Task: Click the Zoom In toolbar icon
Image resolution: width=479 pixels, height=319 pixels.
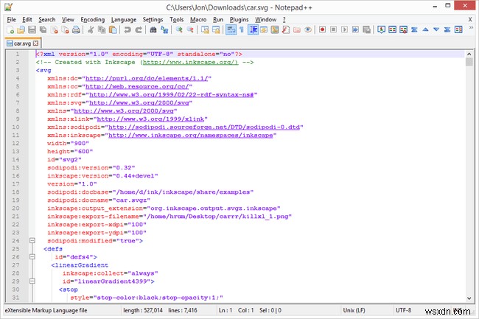Action: 179,30
